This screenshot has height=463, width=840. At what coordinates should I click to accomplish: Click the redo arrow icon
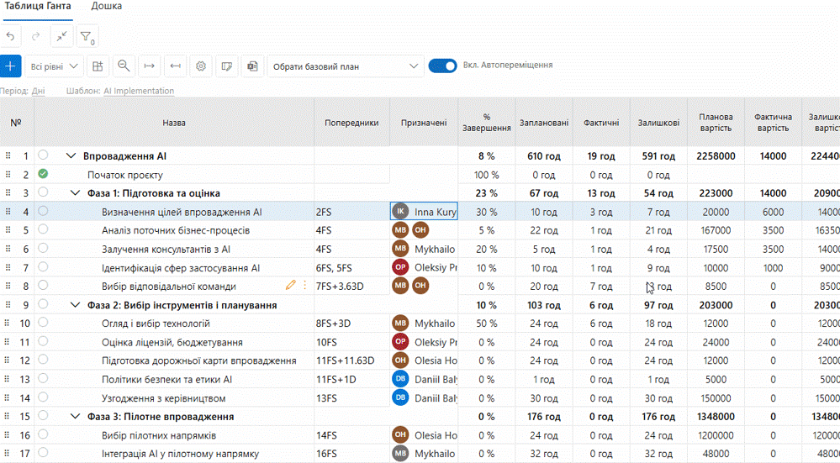coord(36,36)
